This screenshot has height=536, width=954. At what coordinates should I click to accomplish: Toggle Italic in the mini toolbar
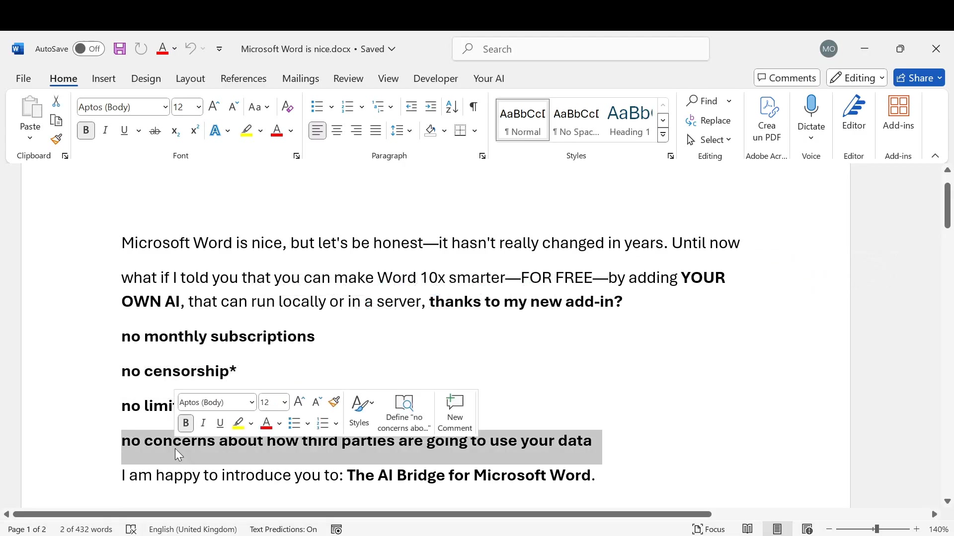click(x=203, y=423)
